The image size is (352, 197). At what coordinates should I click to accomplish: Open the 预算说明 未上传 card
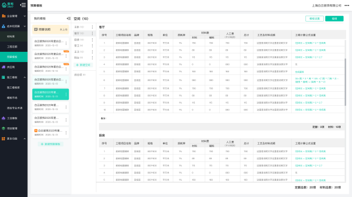pos(50,29)
